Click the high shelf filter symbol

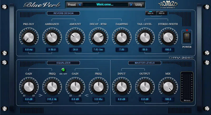pos(87,96)
